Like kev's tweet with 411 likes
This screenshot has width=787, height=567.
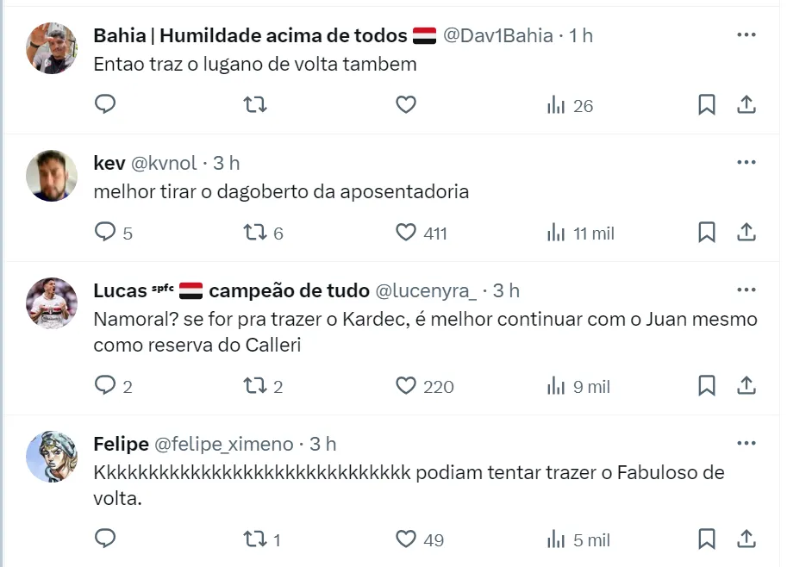coord(406,233)
